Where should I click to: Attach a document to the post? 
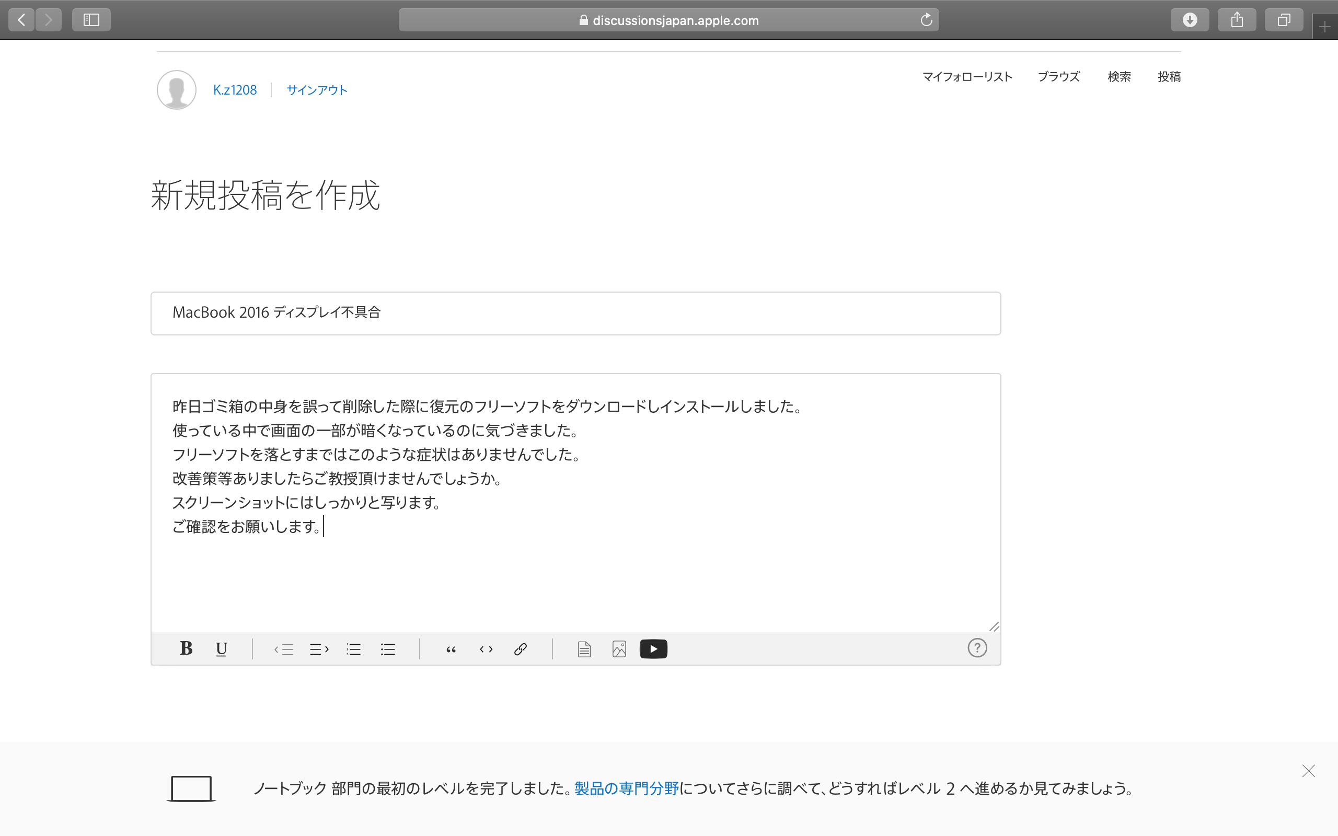(x=584, y=648)
